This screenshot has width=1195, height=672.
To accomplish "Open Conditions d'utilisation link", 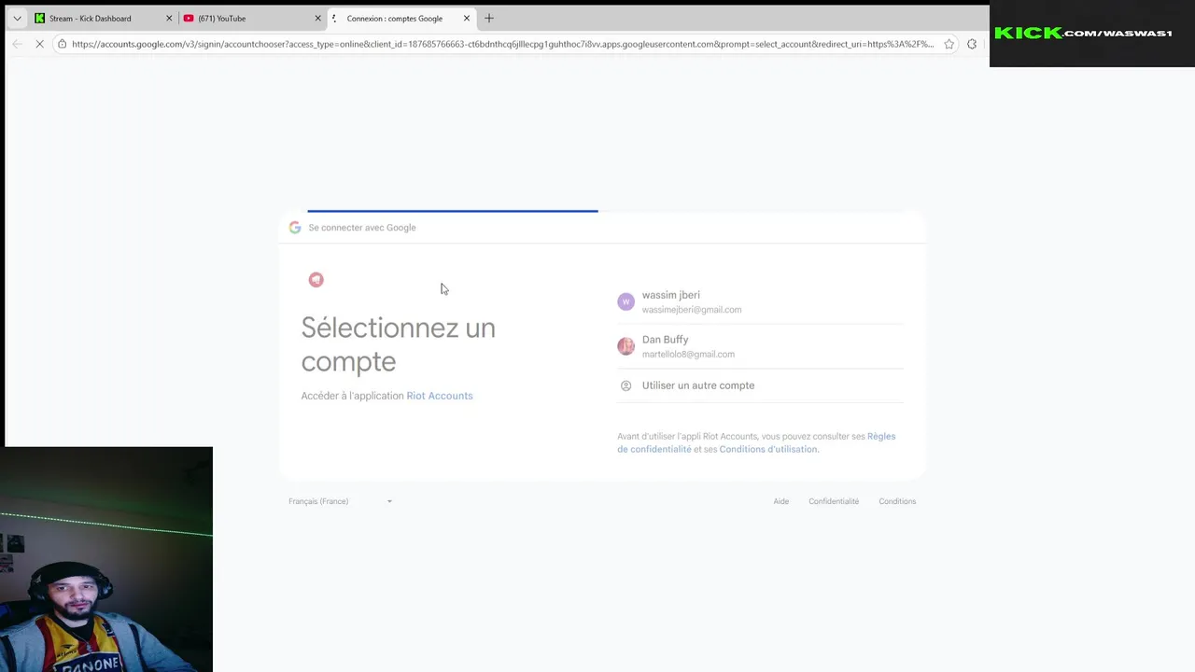I will (x=768, y=449).
